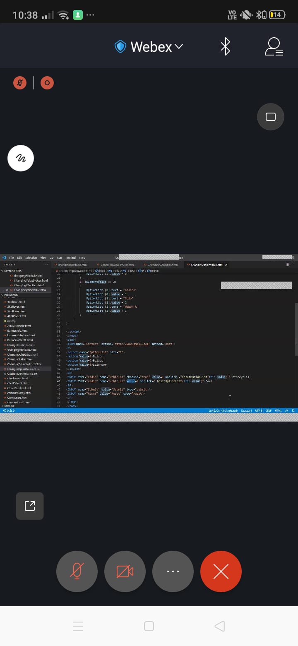The image size is (298, 646).
Task: Switch to the ChangingAttribute.html editor tab
Action: point(72,265)
